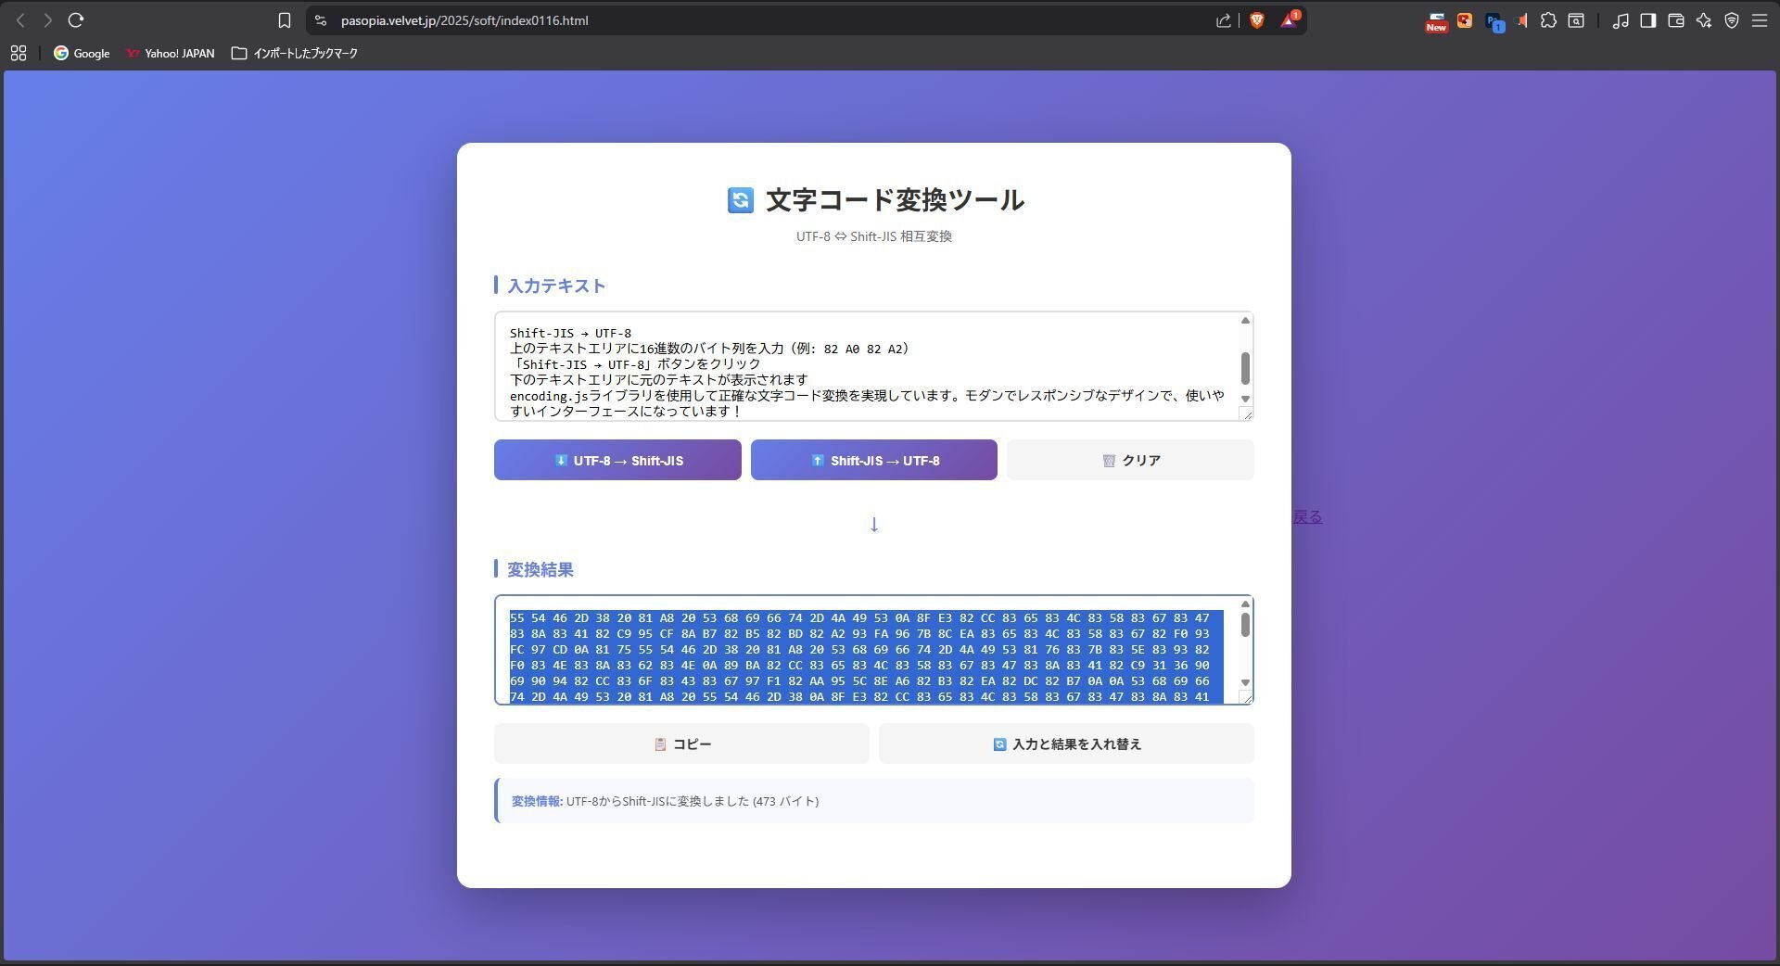Bookmark this page with the flag icon
The height and width of the screenshot is (966, 1780).
285,19
